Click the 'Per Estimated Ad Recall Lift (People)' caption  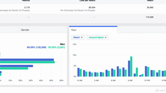click(x=78, y=10)
